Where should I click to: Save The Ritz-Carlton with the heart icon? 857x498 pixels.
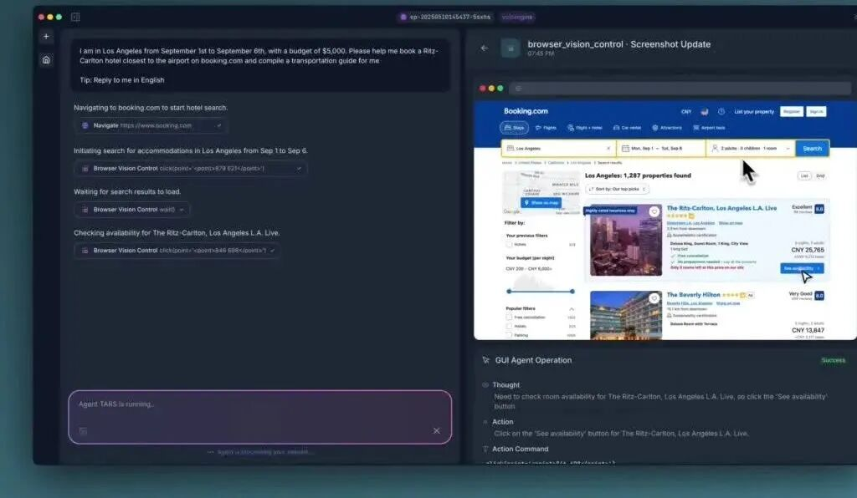click(654, 211)
